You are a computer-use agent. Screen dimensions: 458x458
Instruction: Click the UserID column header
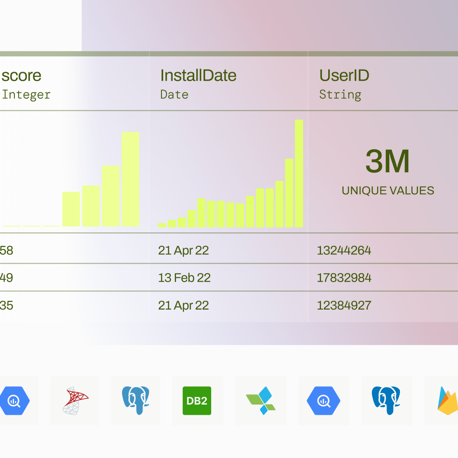click(x=344, y=76)
